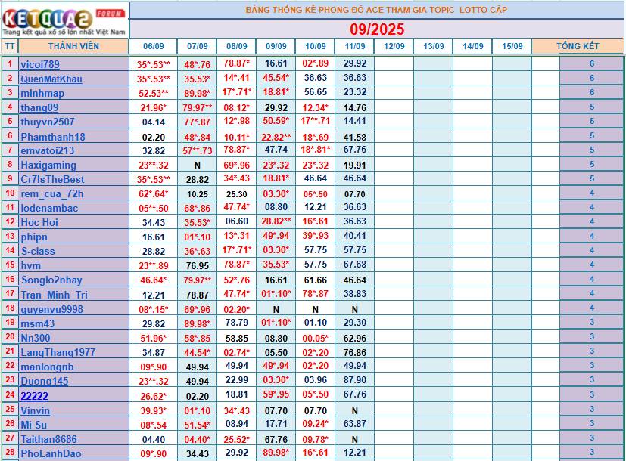Select member Tran_Minh_Tri
This screenshot has height=461, width=626.
pyautogui.click(x=54, y=295)
